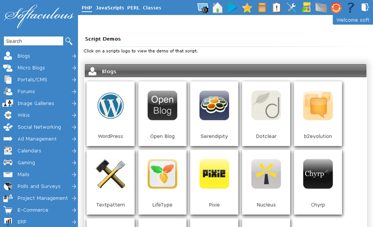Screen dimensions: 373x227
Task: Click the Social Networking sidebar icon
Action: [8, 127]
